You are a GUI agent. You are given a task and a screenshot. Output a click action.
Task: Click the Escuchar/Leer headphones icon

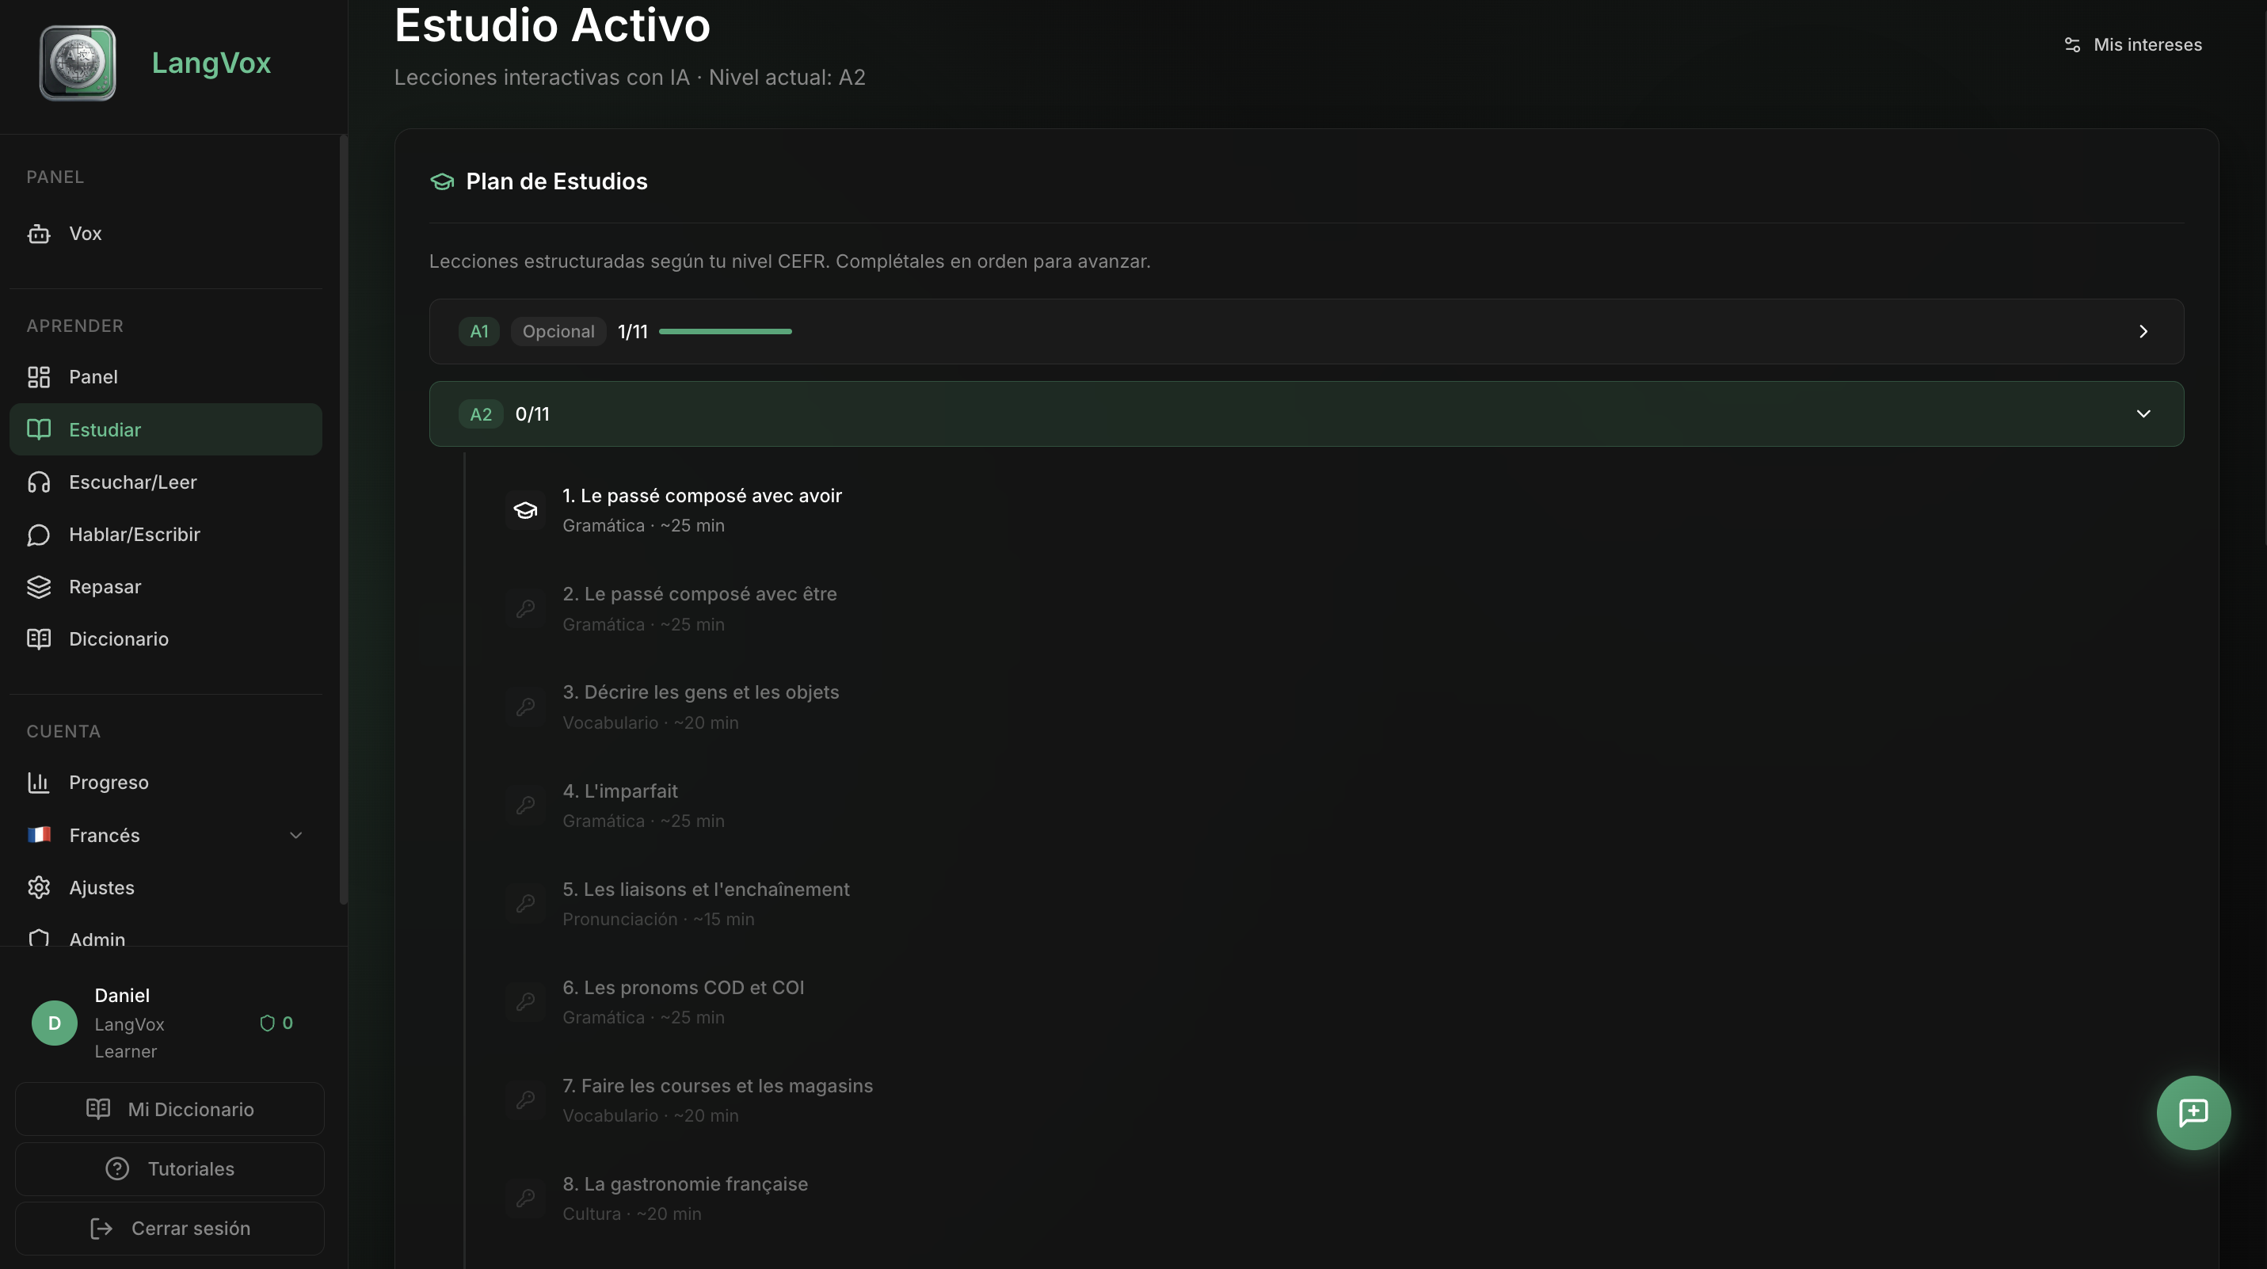pyautogui.click(x=39, y=482)
